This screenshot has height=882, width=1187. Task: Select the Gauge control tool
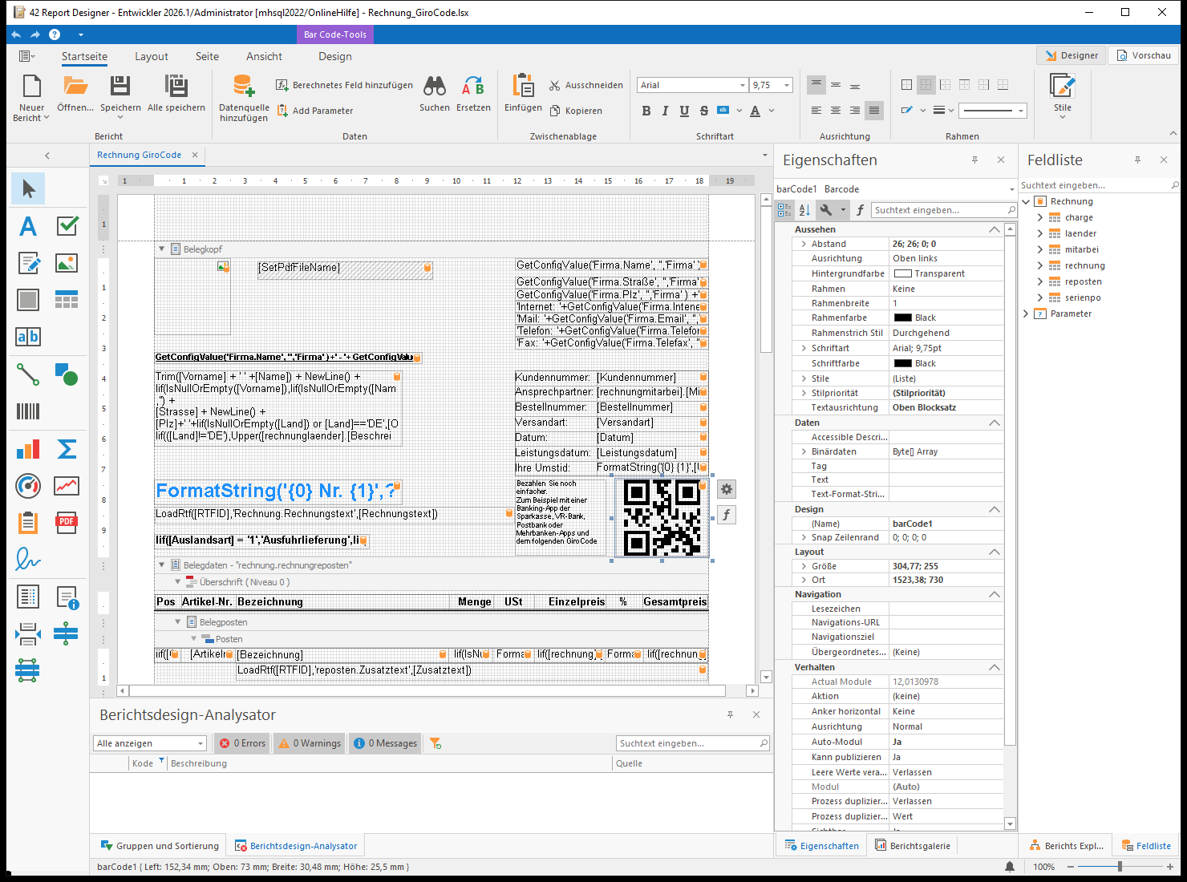point(28,486)
